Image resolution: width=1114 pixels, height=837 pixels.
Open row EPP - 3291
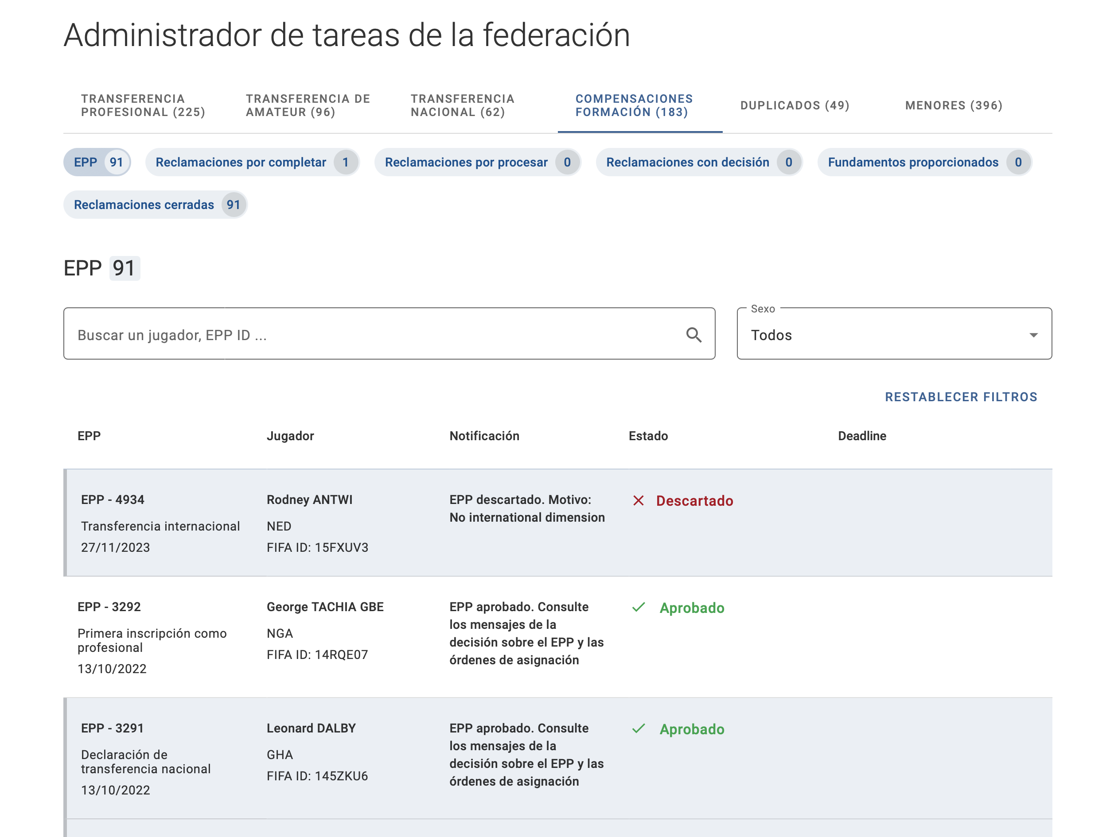click(x=558, y=759)
